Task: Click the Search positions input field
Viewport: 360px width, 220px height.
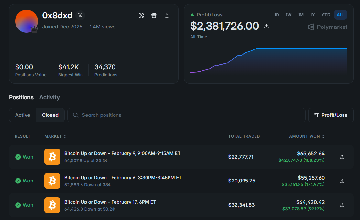Action: (x=186, y=115)
